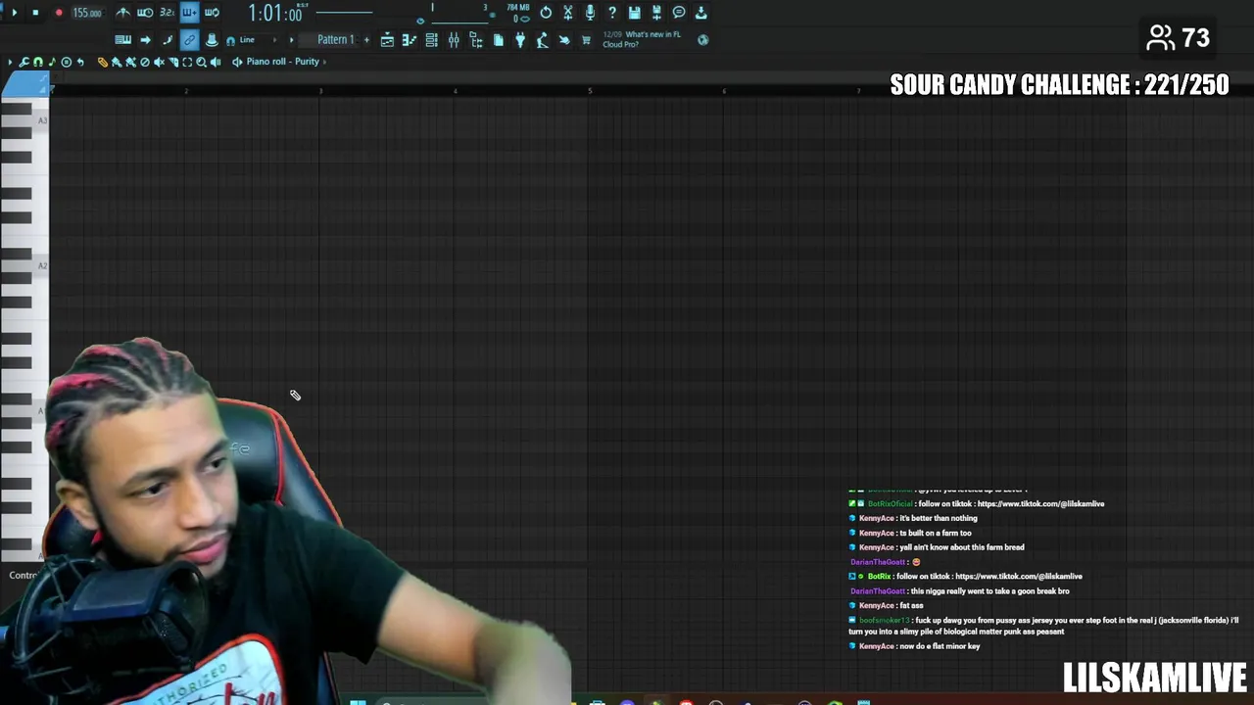Select the Paint brush tool

point(117,62)
